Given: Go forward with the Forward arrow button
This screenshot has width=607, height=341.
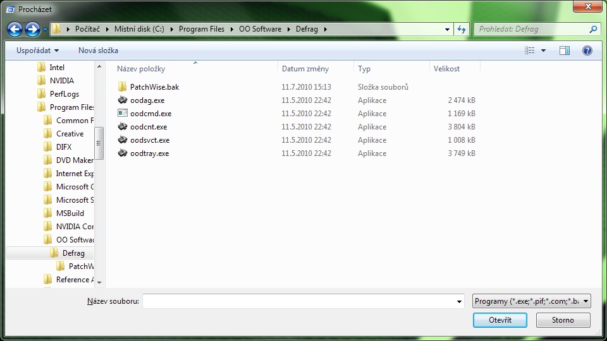Looking at the screenshot, I should (32, 30).
